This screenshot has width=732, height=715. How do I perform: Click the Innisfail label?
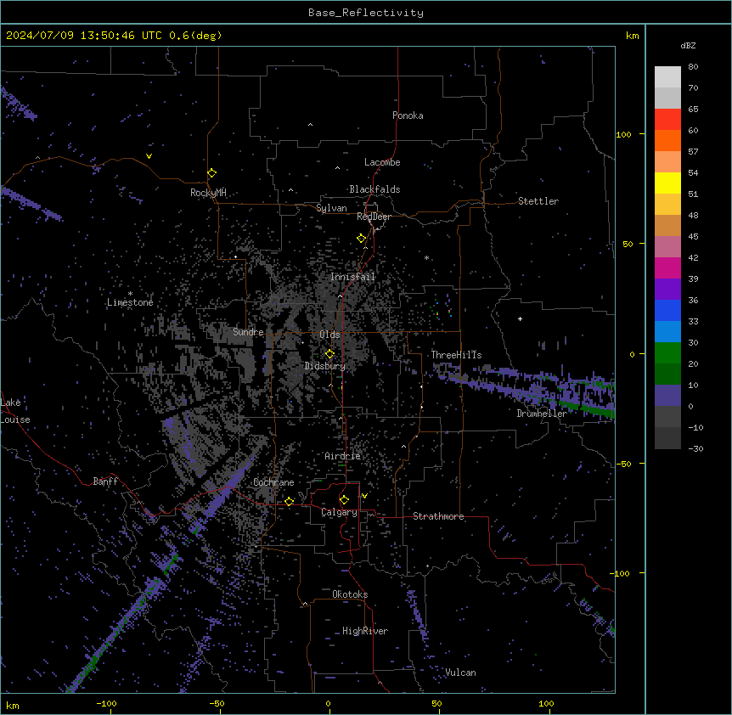point(352,277)
